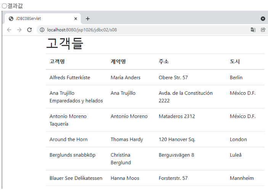Select the Maria Anders cell
Viewport: 268px width, 191px height.
coord(125,78)
